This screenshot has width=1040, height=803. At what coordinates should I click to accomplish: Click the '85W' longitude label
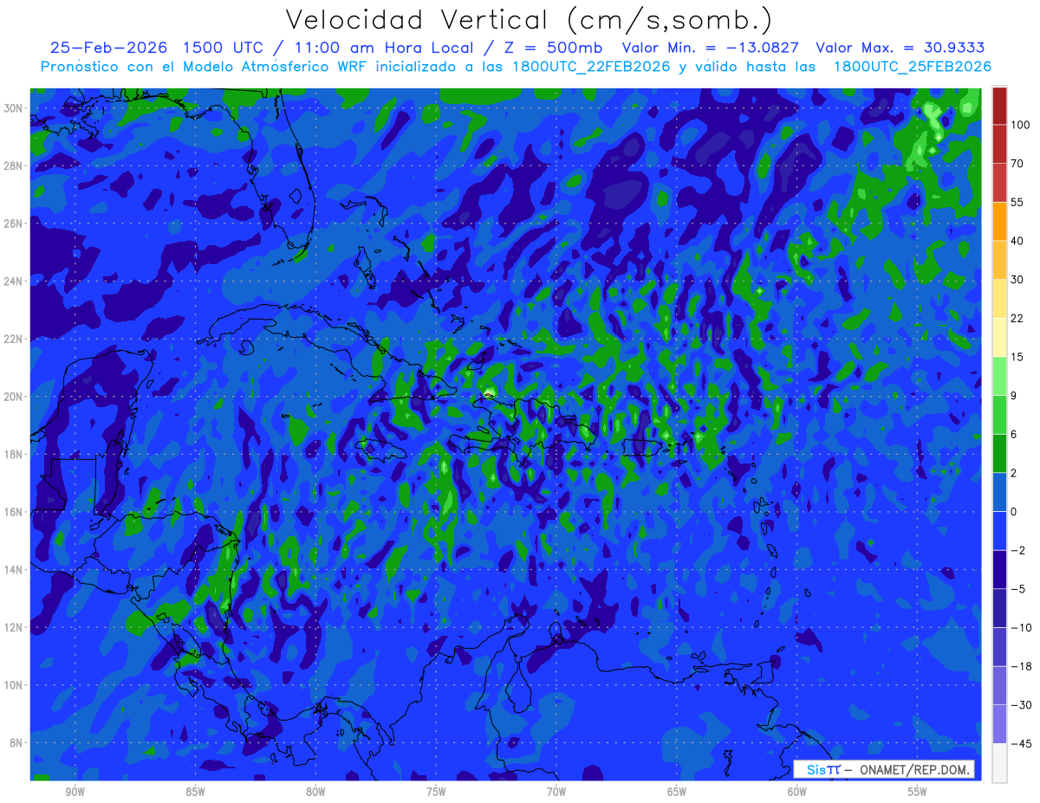point(195,793)
